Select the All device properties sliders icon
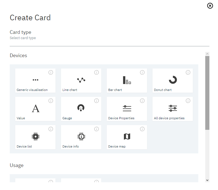The image size is (218, 190). (x=173, y=108)
